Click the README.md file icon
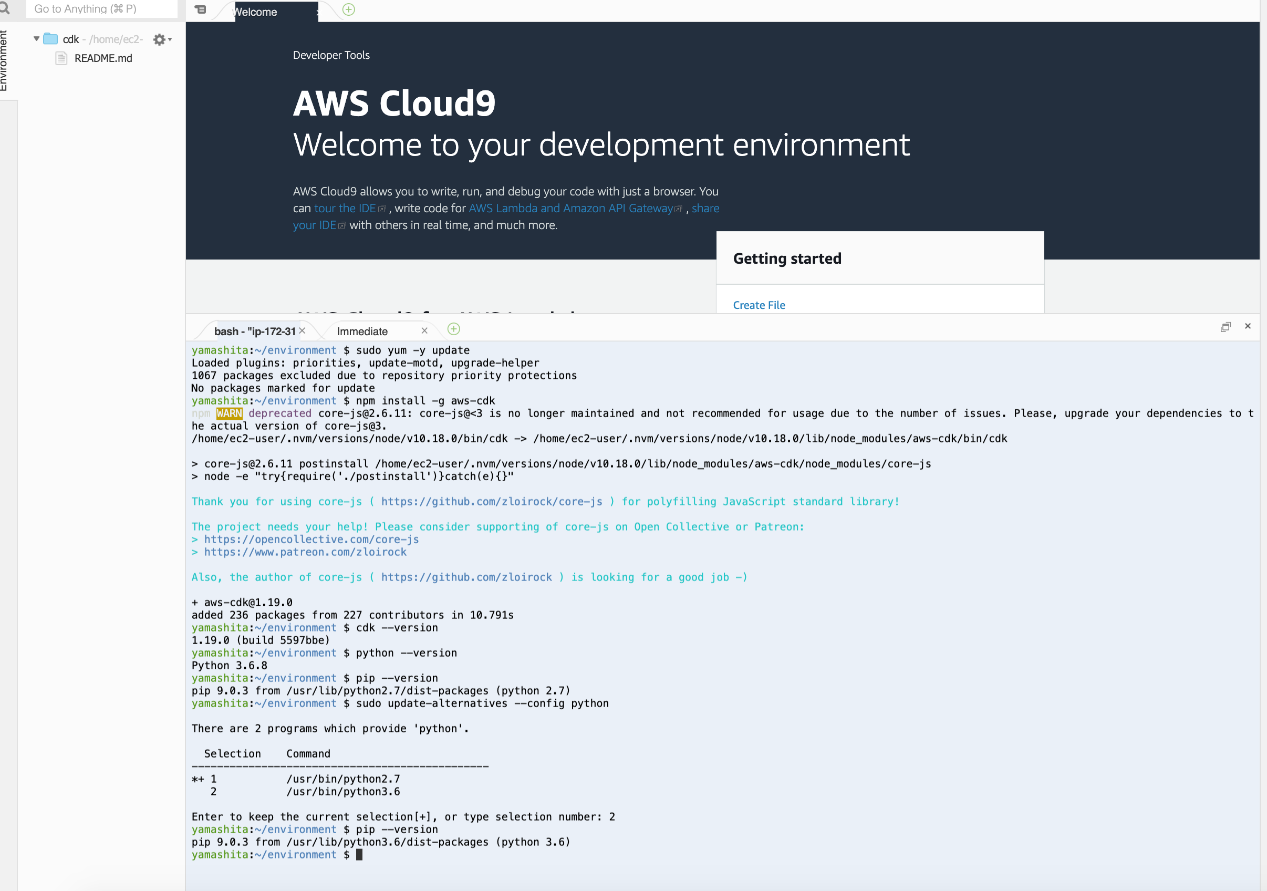The image size is (1267, 891). tap(61, 58)
